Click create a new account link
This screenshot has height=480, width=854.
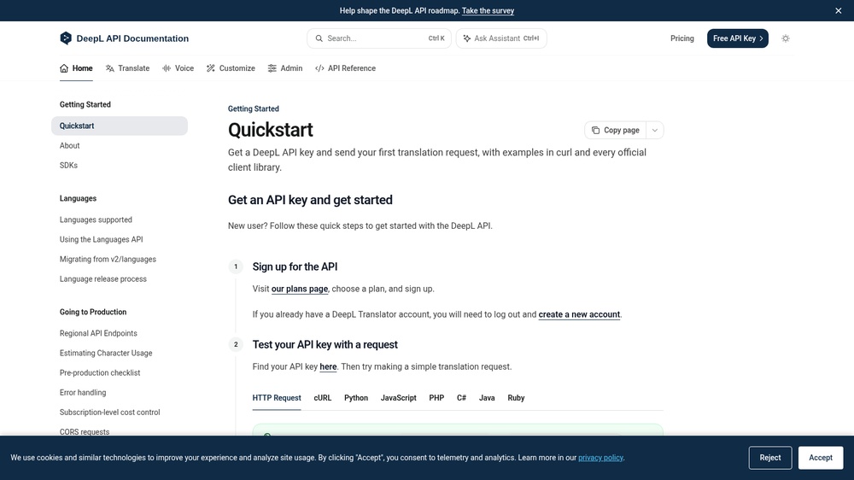coord(579,314)
